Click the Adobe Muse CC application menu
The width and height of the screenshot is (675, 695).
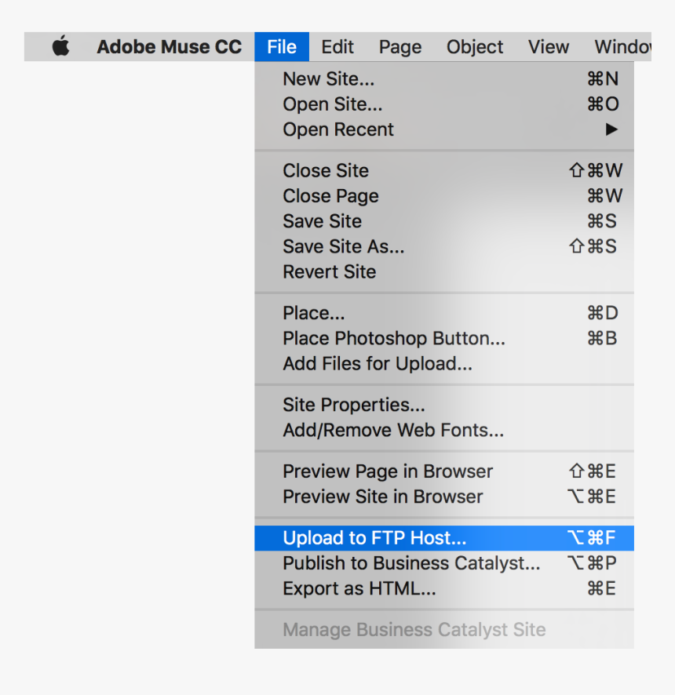click(x=169, y=47)
